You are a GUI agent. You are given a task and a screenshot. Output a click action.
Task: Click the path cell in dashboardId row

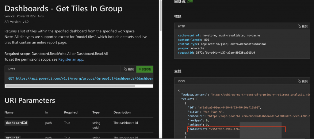pyautogui.click(x=48, y=123)
